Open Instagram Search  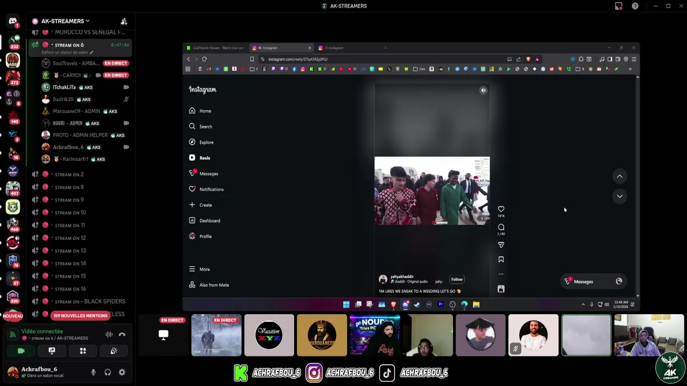pos(201,127)
